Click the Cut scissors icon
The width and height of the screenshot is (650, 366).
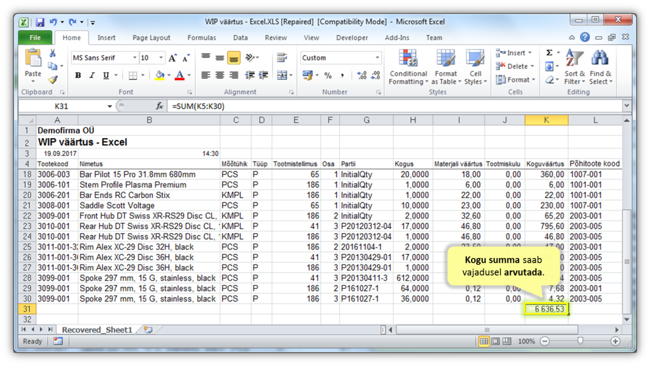click(53, 53)
